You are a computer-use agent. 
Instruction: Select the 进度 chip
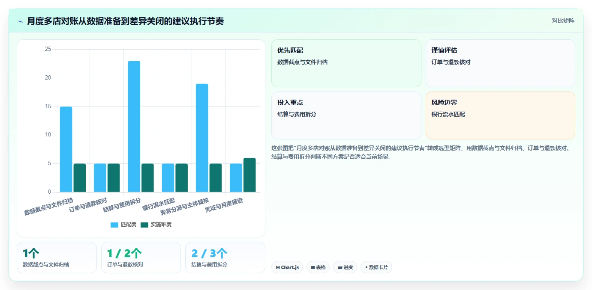coord(345,267)
